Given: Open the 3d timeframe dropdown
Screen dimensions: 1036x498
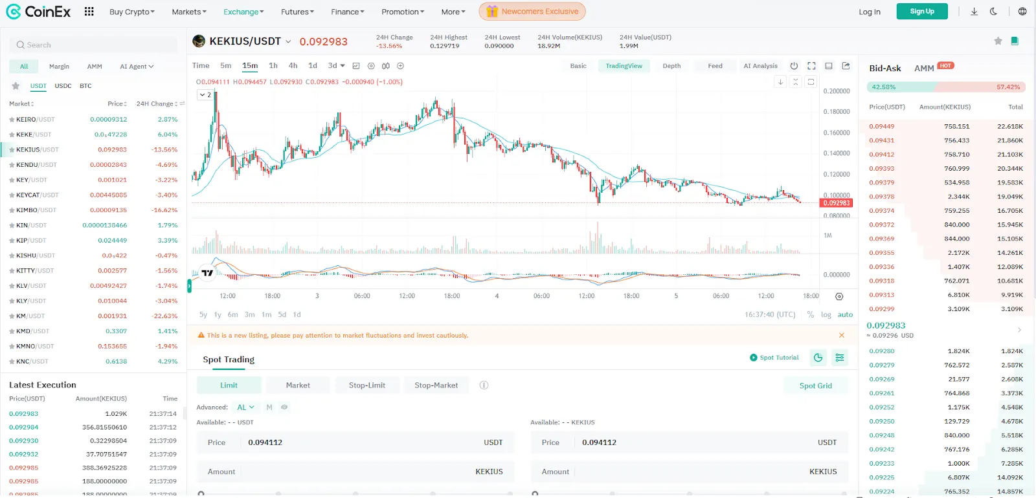Looking at the screenshot, I should 337,66.
